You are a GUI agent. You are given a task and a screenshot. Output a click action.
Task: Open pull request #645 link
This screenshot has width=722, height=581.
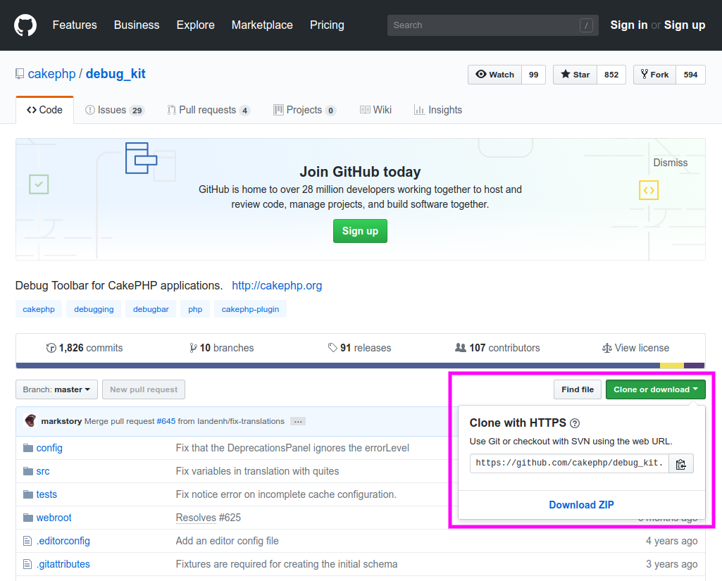(x=166, y=421)
